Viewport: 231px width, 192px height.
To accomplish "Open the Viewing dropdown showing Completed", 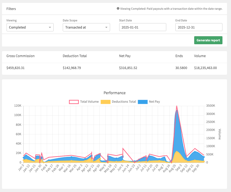I will pyautogui.click(x=30, y=27).
